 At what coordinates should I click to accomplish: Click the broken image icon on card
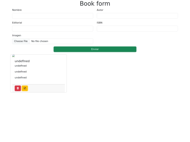point(14,56)
